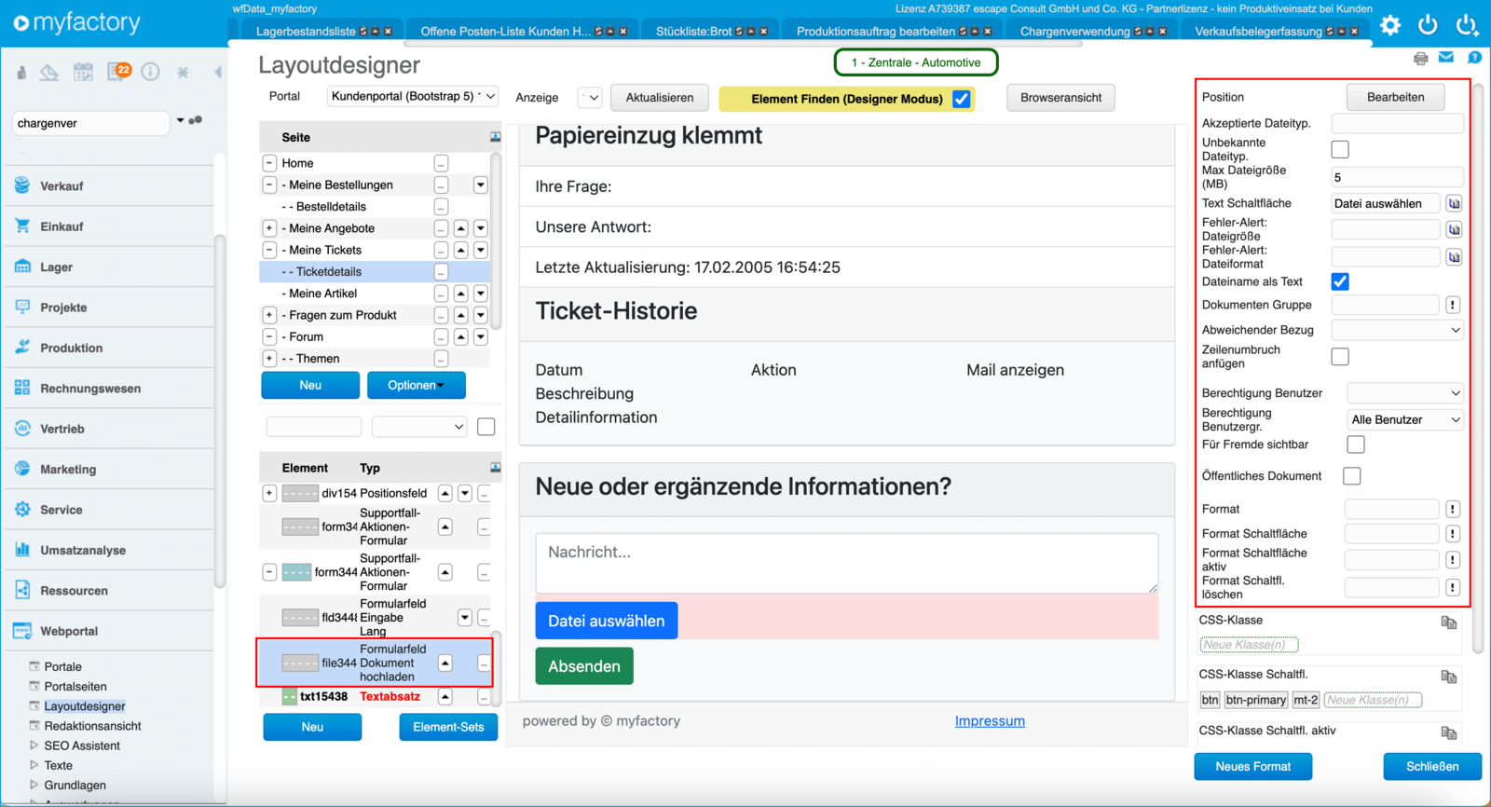Open the envelope mail icon
This screenshot has width=1491, height=807.
coord(1445,58)
